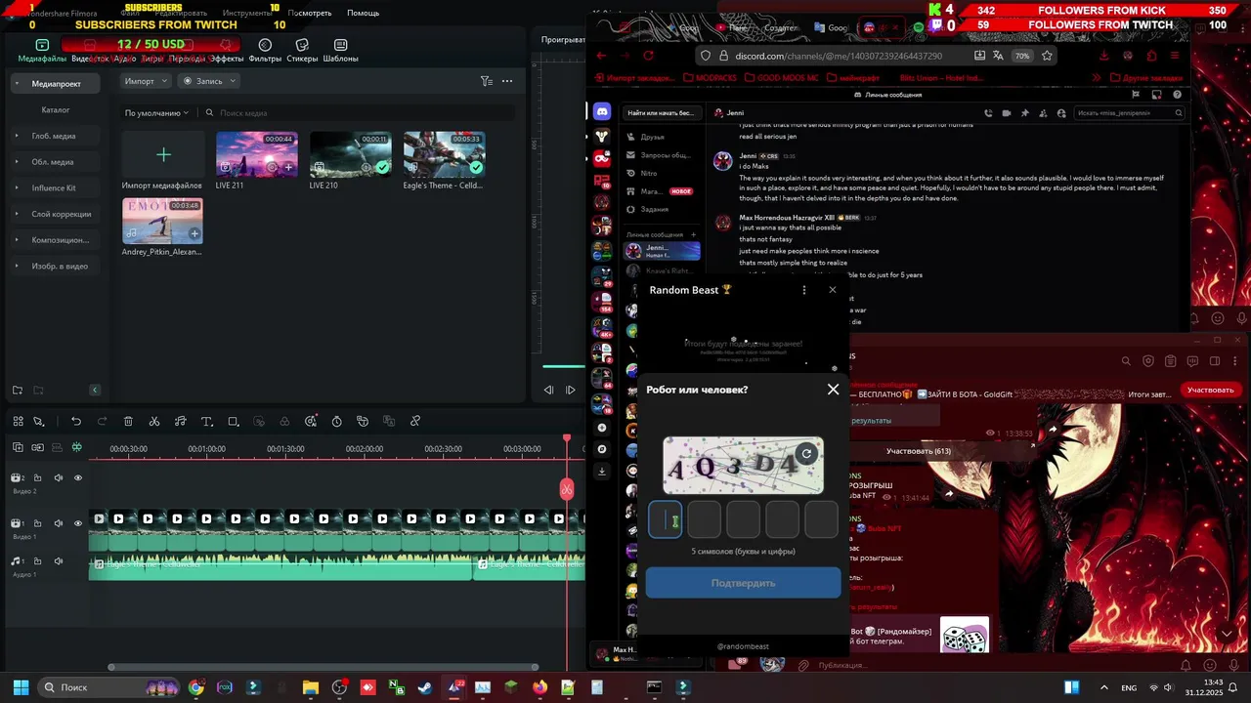The width and height of the screenshot is (1251, 703).
Task: Expand the Глоб. медиа section
Action: [17, 136]
